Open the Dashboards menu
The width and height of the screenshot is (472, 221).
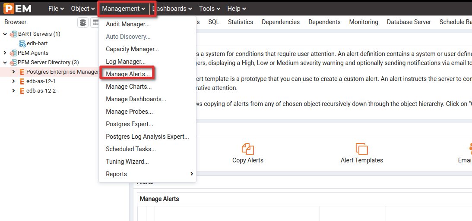coord(172,9)
